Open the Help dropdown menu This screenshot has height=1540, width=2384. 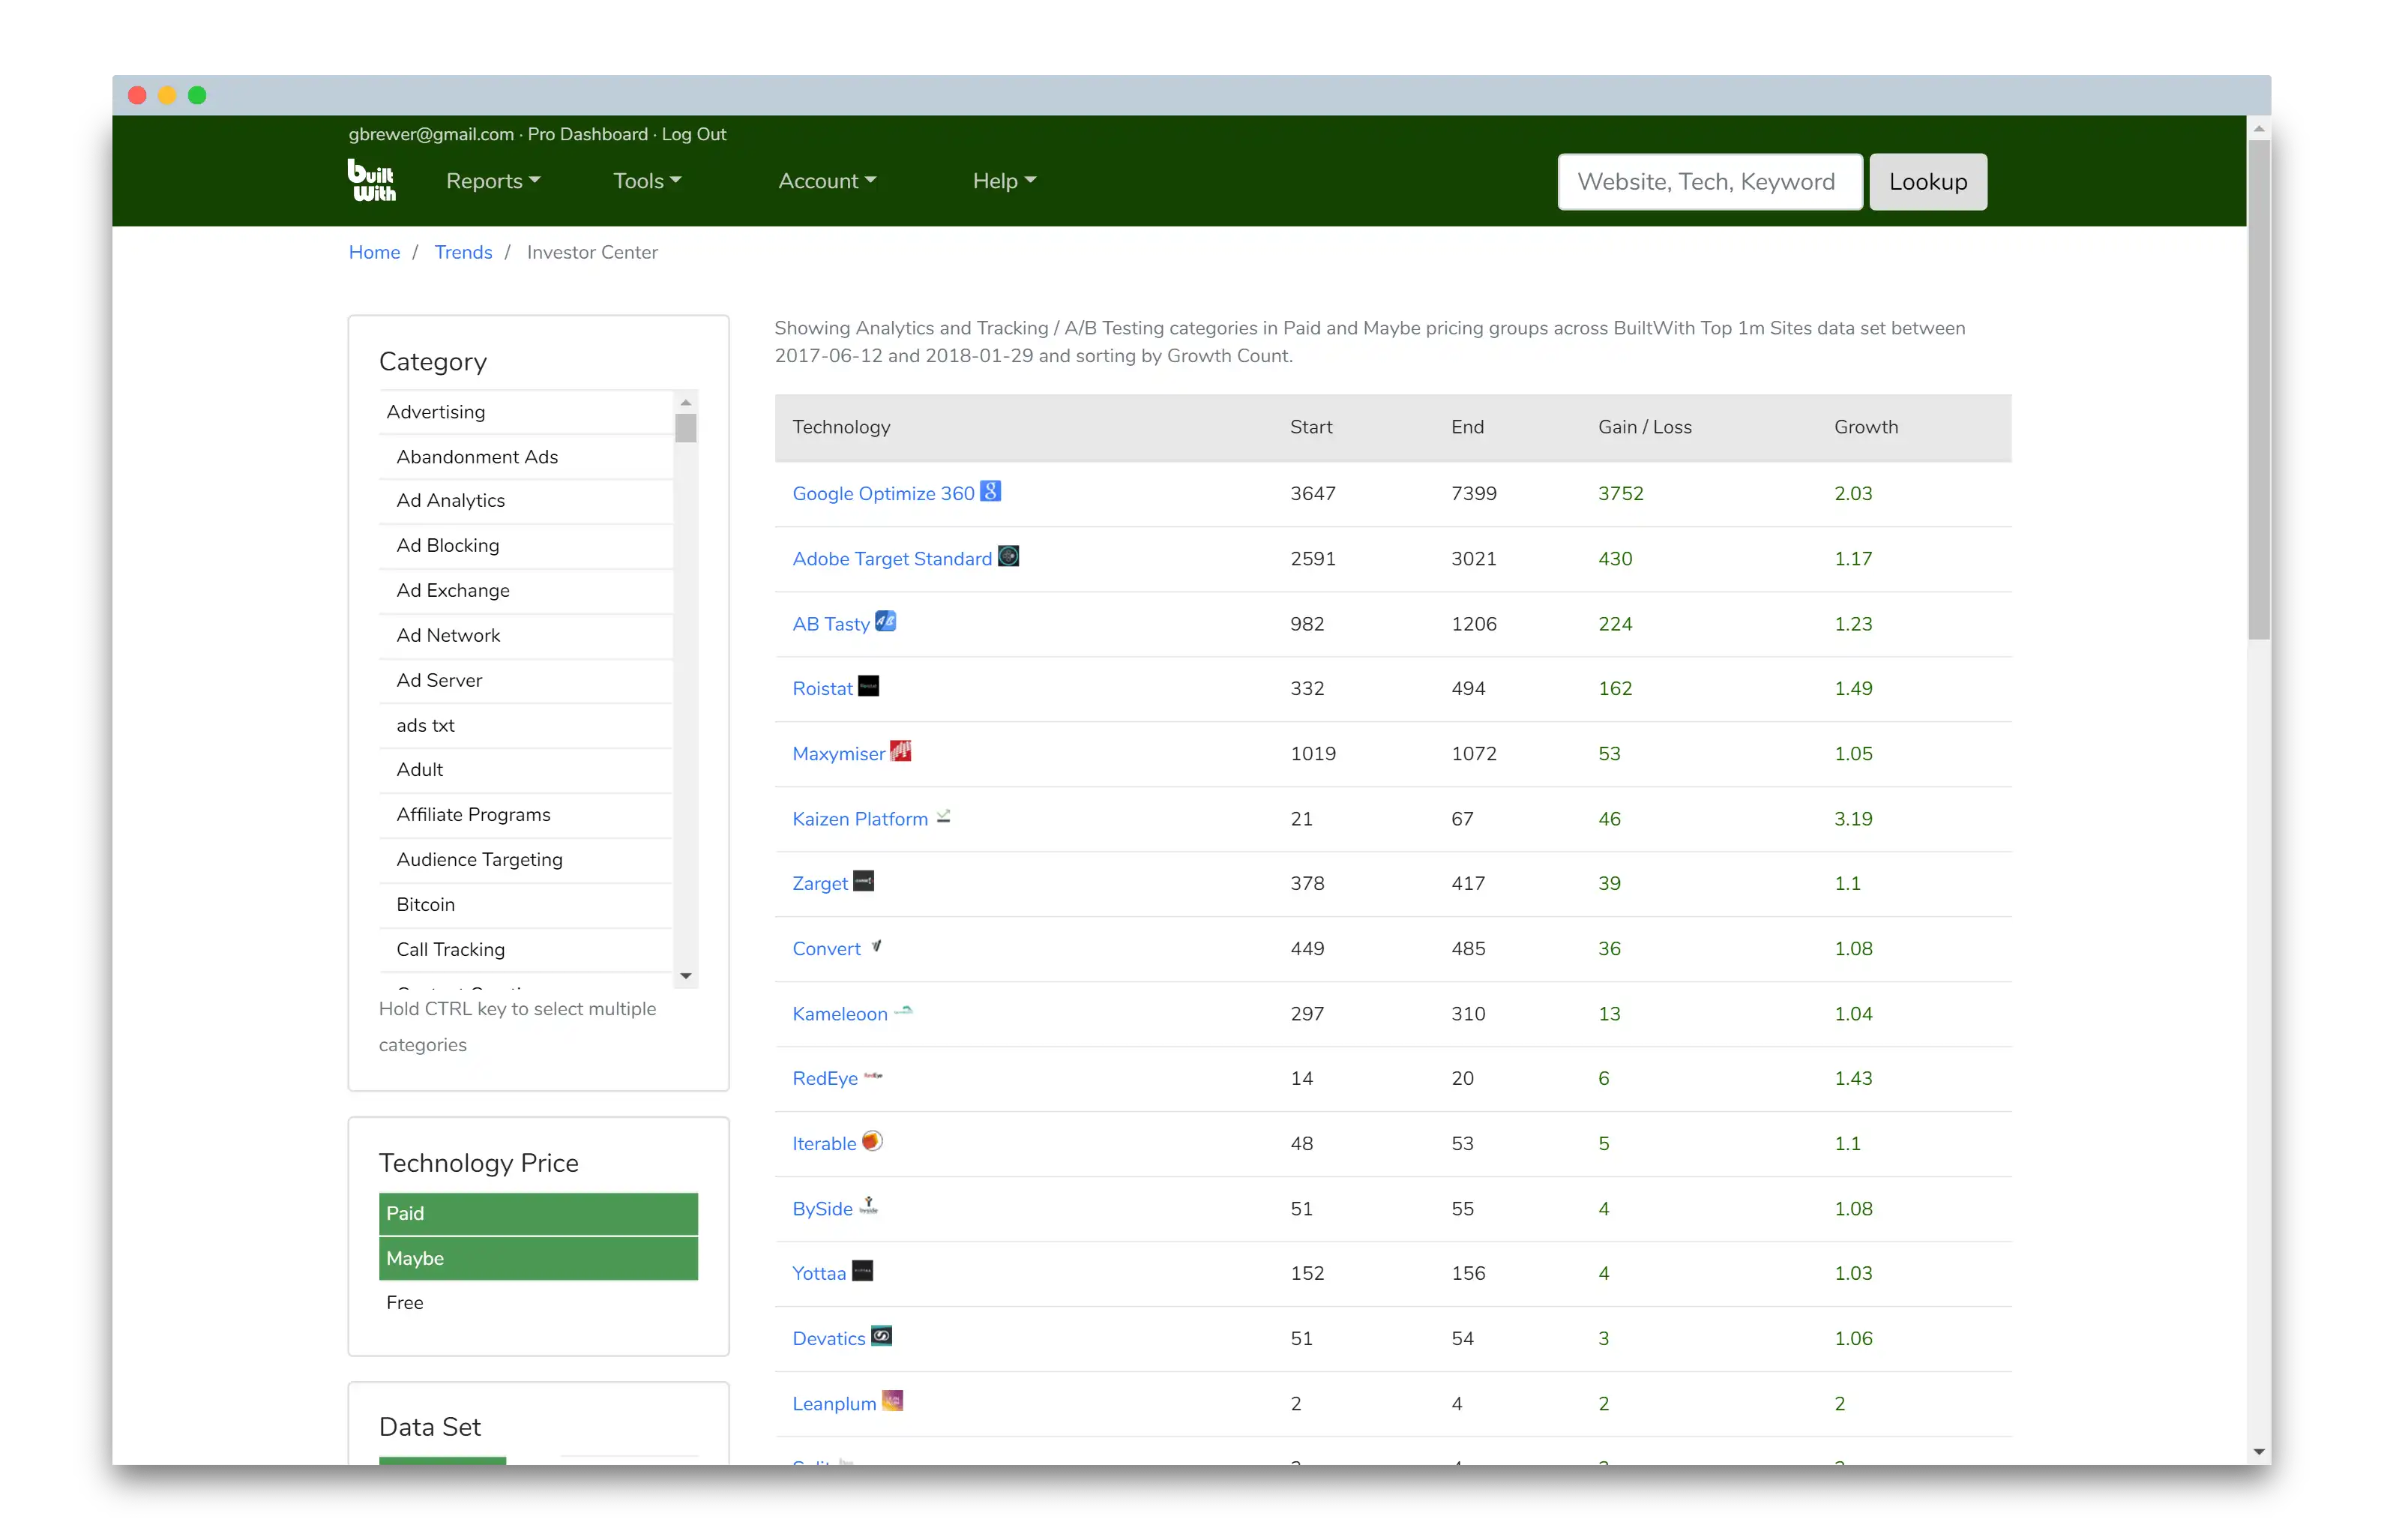pos(1004,181)
